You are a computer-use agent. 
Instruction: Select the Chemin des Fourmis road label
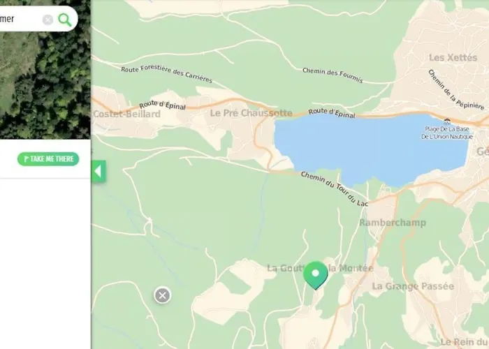333,75
